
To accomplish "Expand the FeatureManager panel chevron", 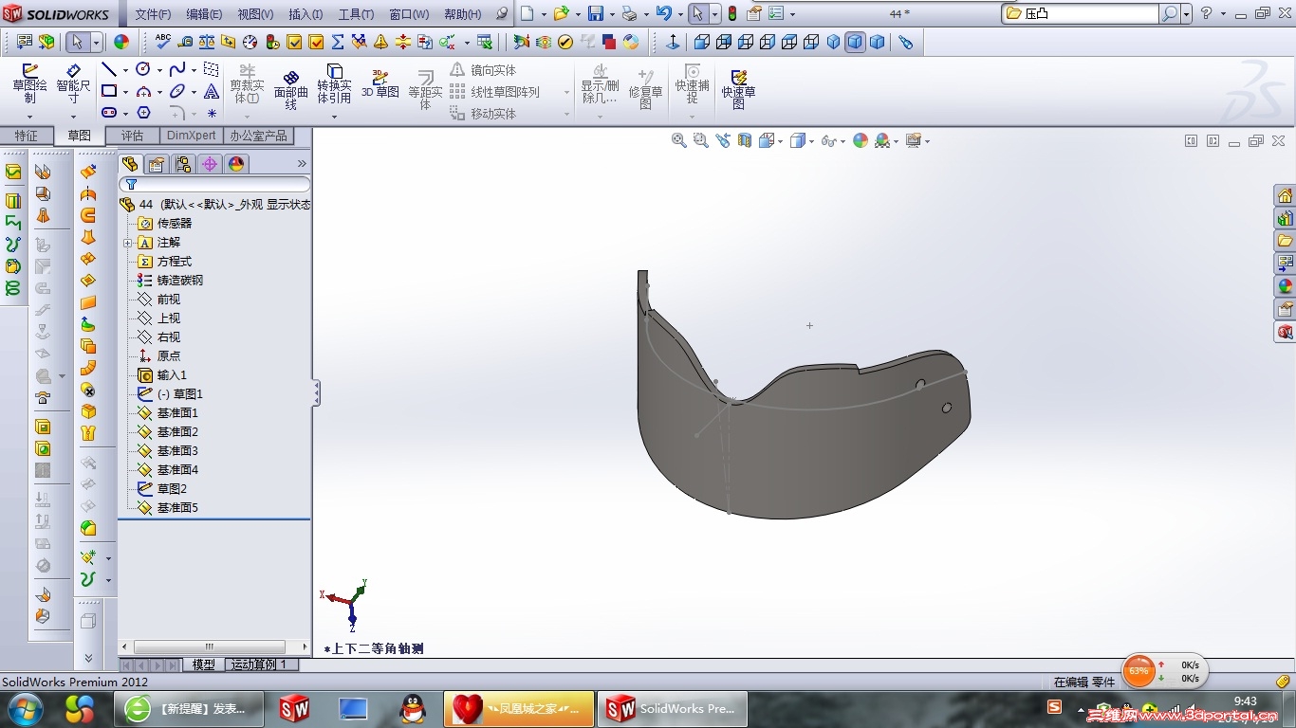I will [x=303, y=164].
